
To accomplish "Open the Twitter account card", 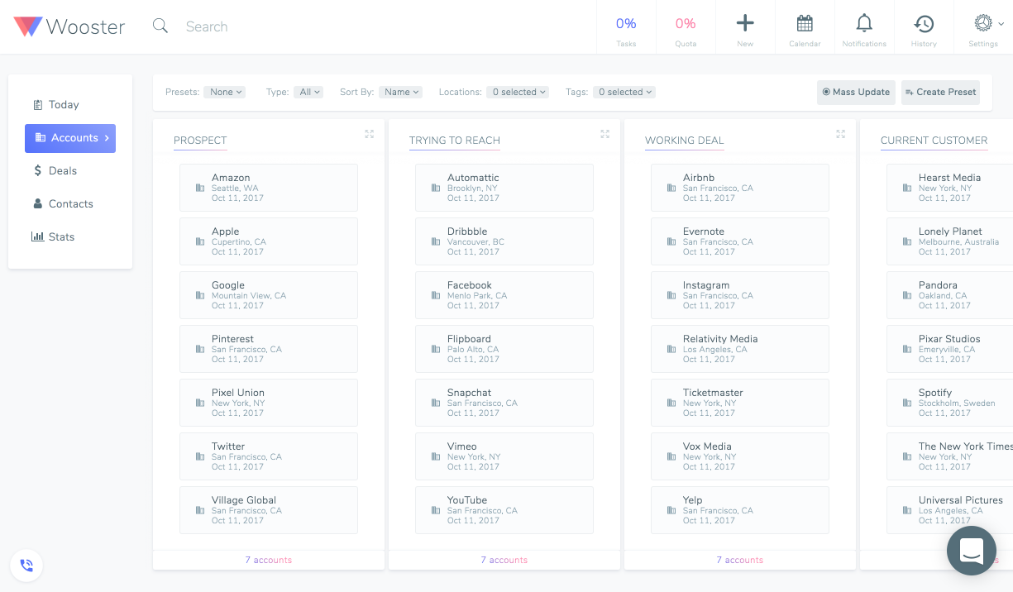I will [x=269, y=456].
